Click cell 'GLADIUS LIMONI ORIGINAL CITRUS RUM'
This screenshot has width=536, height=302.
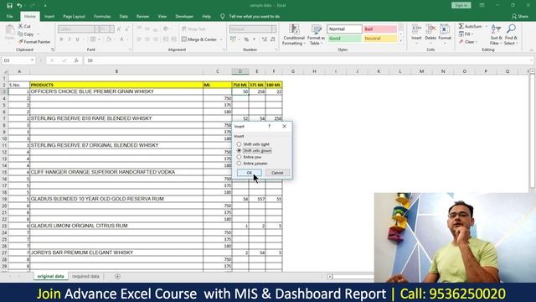coord(116,226)
